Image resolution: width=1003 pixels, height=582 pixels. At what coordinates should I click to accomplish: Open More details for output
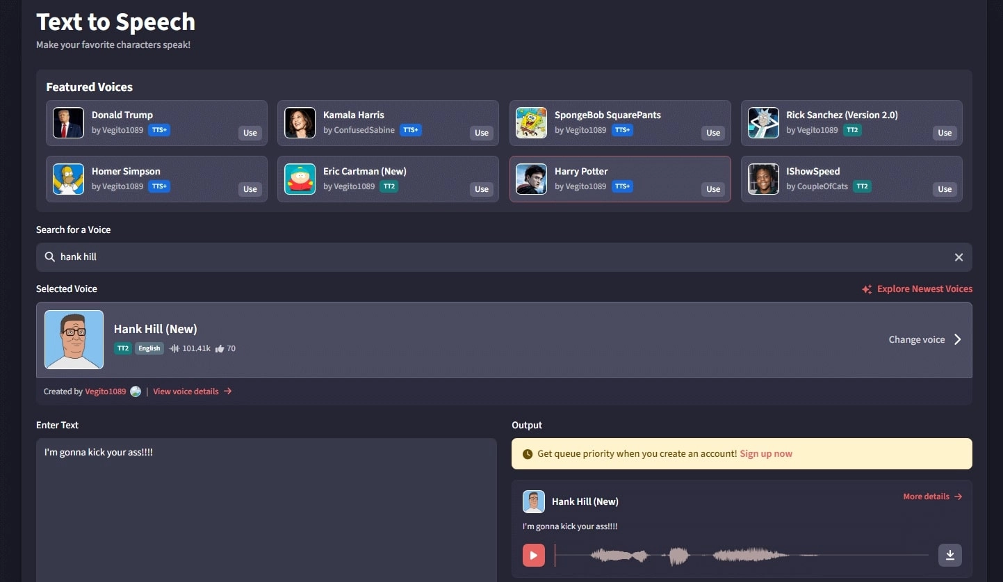(932, 496)
